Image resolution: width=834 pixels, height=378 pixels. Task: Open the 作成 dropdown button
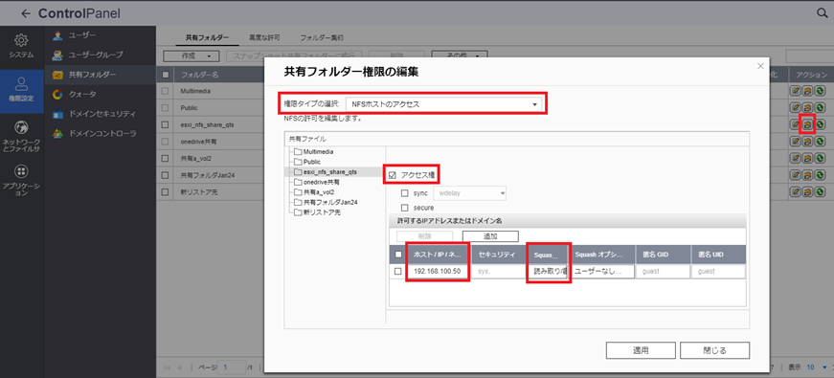pos(192,56)
